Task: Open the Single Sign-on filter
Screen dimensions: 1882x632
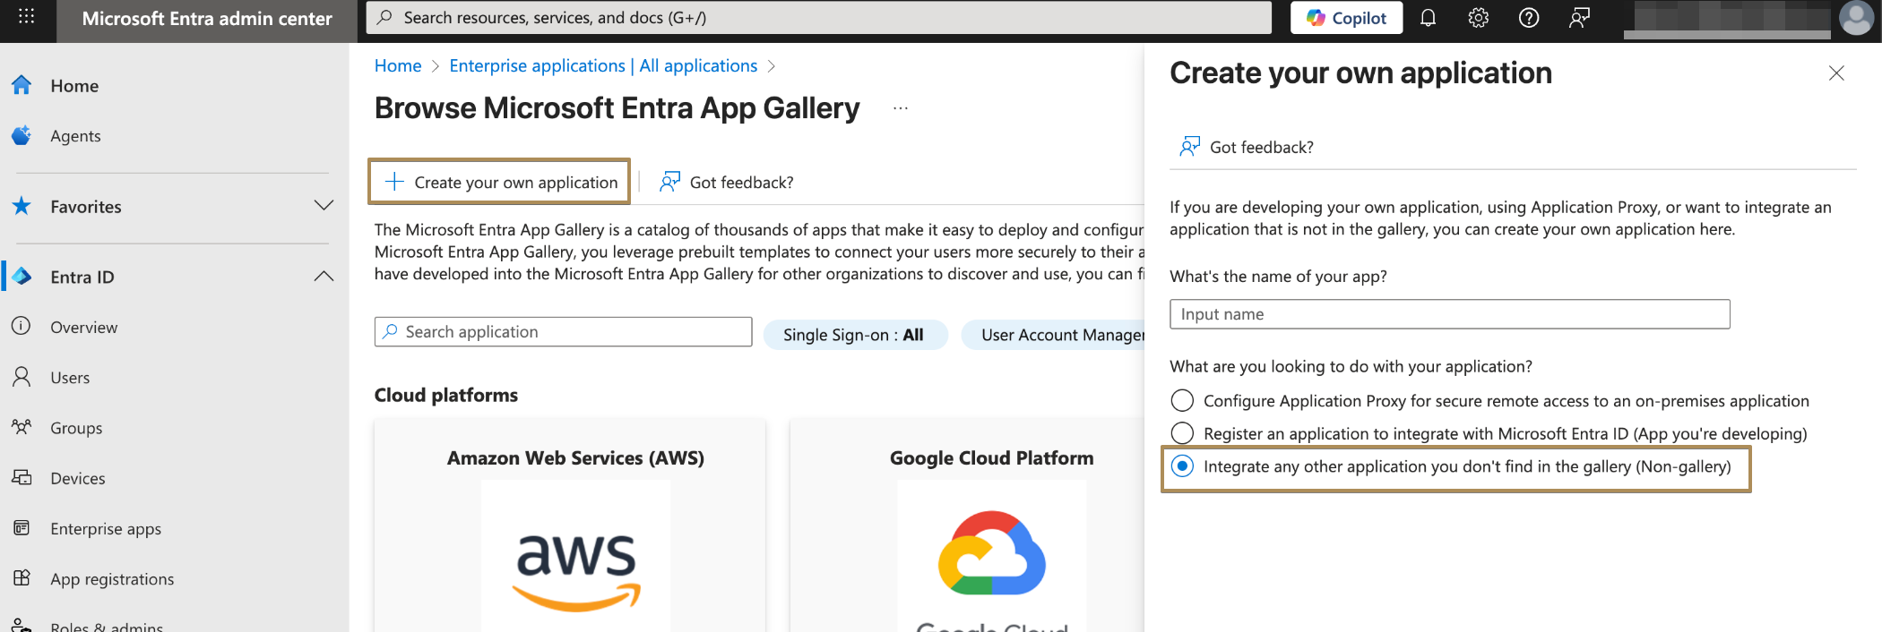Action: (x=854, y=335)
